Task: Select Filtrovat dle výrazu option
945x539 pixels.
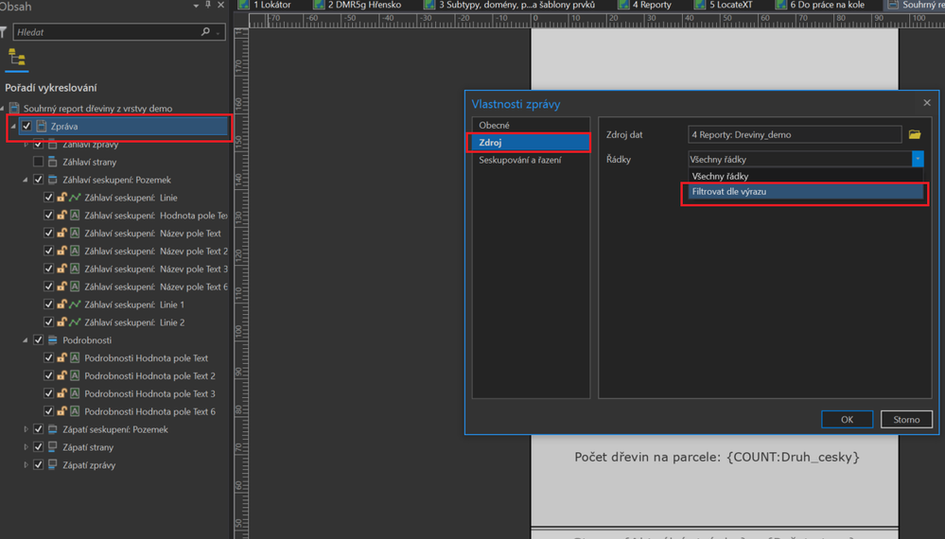Action: 806,192
